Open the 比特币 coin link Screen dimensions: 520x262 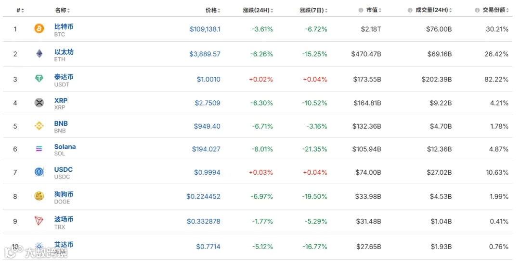pos(64,26)
